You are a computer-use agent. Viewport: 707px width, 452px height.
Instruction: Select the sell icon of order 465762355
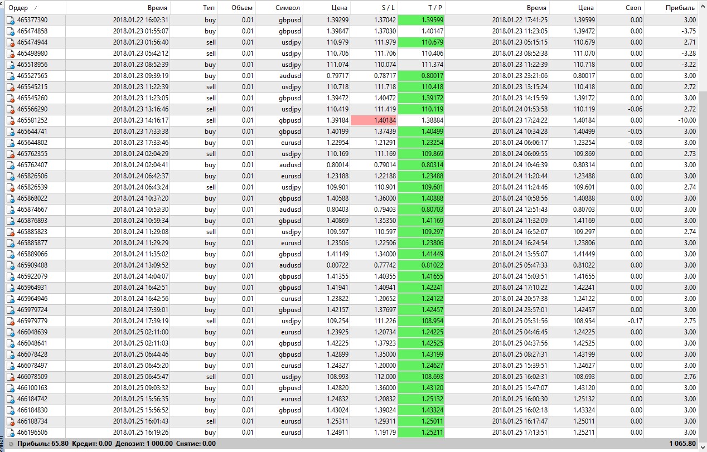[11, 154]
